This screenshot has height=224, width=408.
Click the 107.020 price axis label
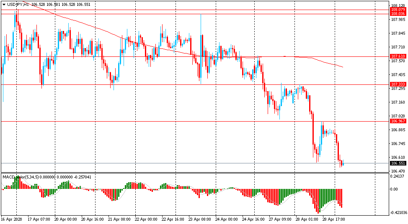398,116
